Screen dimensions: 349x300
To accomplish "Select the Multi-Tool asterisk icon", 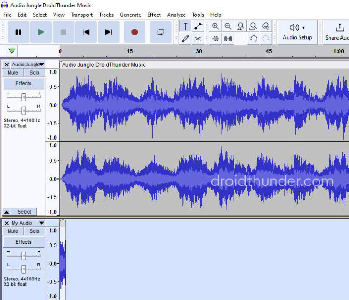I will tap(198, 39).
